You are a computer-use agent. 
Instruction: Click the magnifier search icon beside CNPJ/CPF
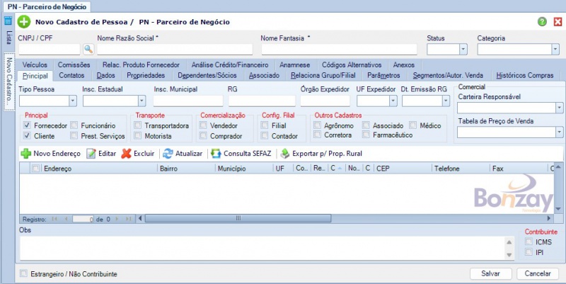(88, 50)
